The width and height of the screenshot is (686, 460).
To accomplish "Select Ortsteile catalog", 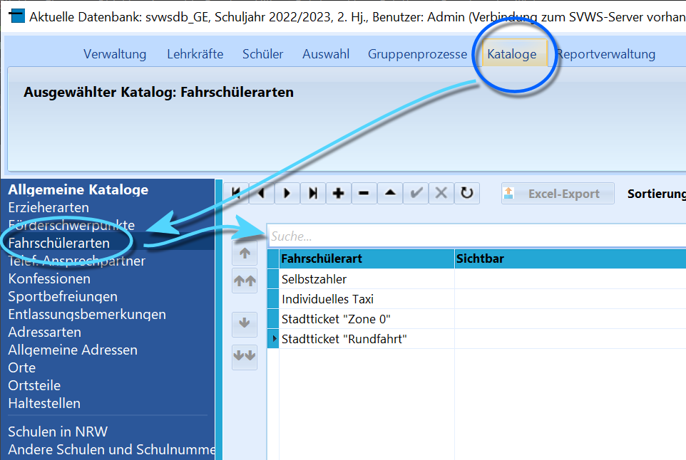I will [34, 386].
